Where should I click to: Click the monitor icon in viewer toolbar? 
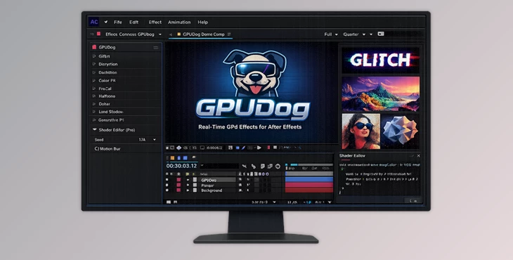click(202, 148)
